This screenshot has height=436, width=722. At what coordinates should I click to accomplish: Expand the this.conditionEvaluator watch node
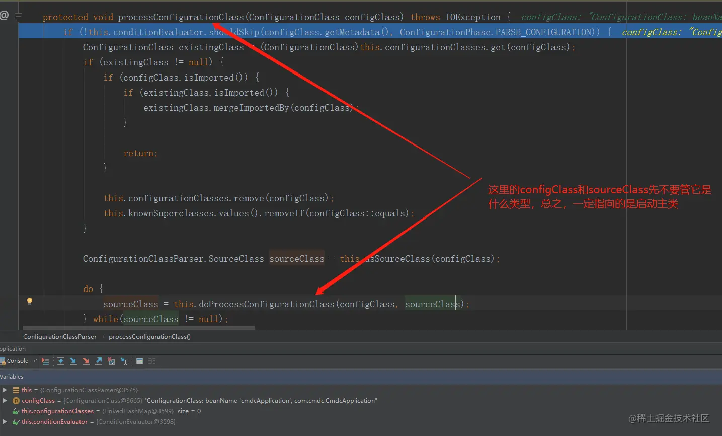click(x=5, y=422)
